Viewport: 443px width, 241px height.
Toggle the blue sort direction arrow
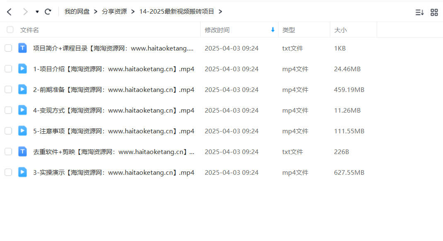(x=273, y=30)
